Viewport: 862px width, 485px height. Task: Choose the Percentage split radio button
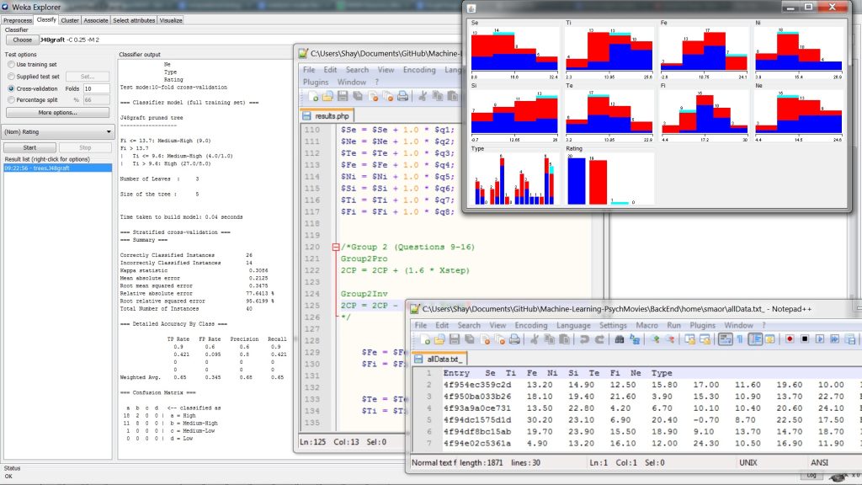12,99
